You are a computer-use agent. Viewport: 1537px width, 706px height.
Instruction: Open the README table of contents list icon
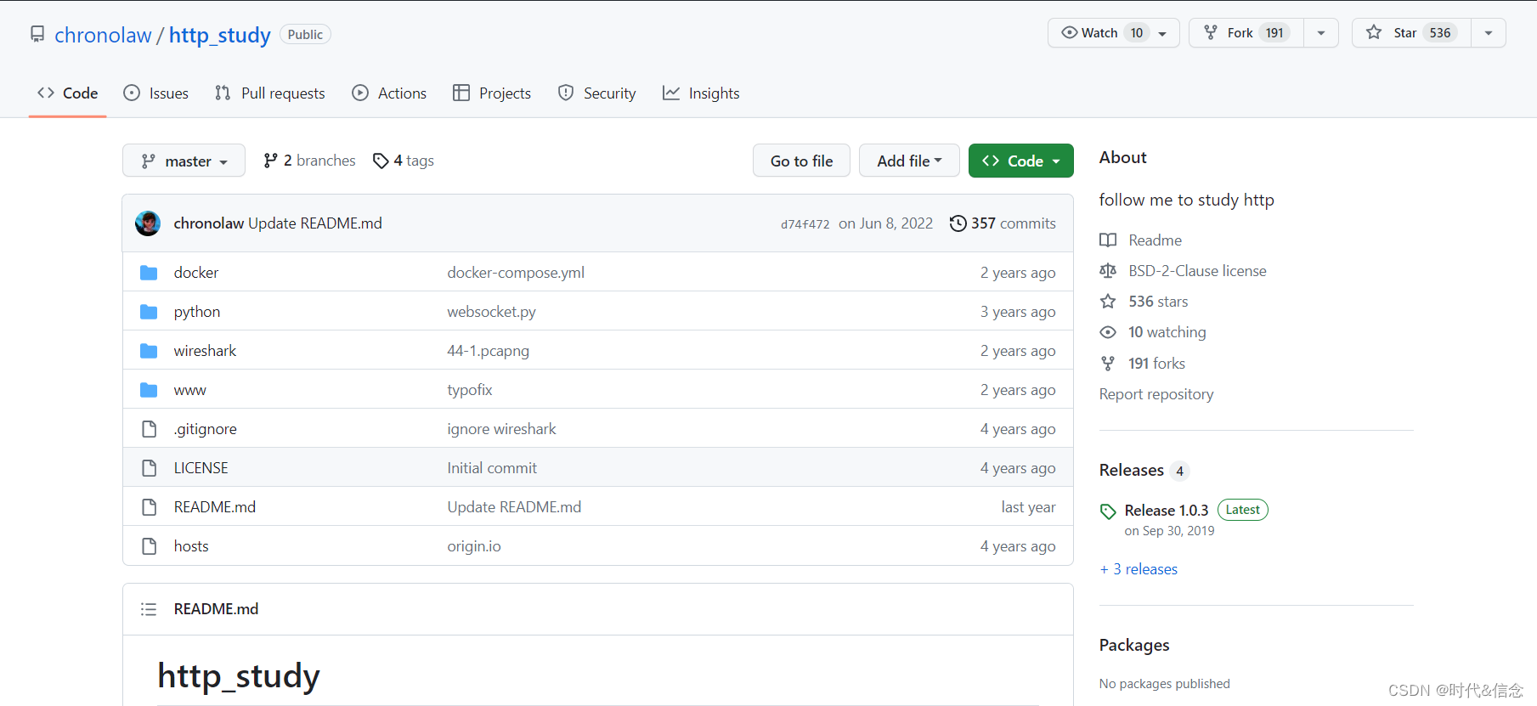click(149, 609)
